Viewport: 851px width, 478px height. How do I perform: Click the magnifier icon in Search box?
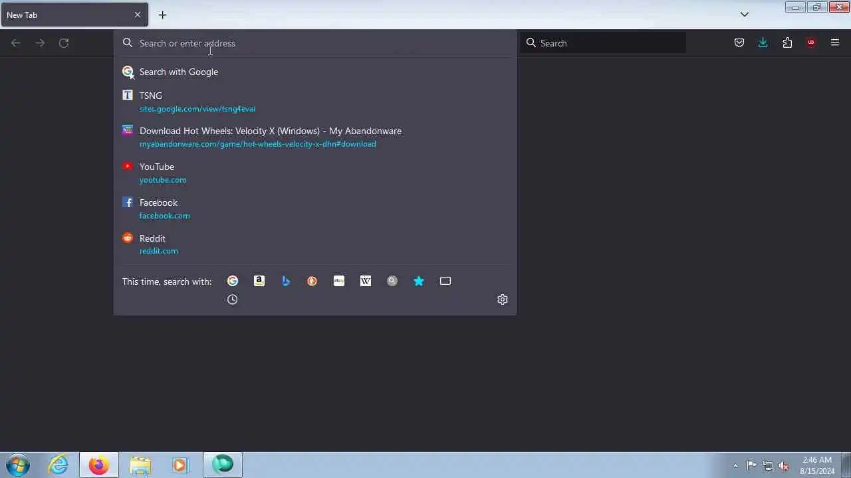pyautogui.click(x=531, y=42)
